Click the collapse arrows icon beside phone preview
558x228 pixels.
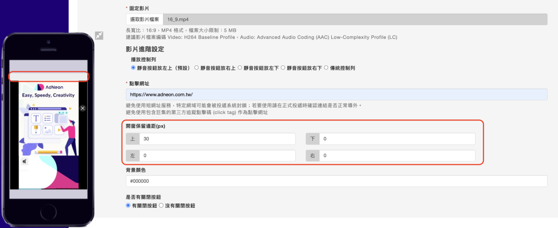pos(99,35)
